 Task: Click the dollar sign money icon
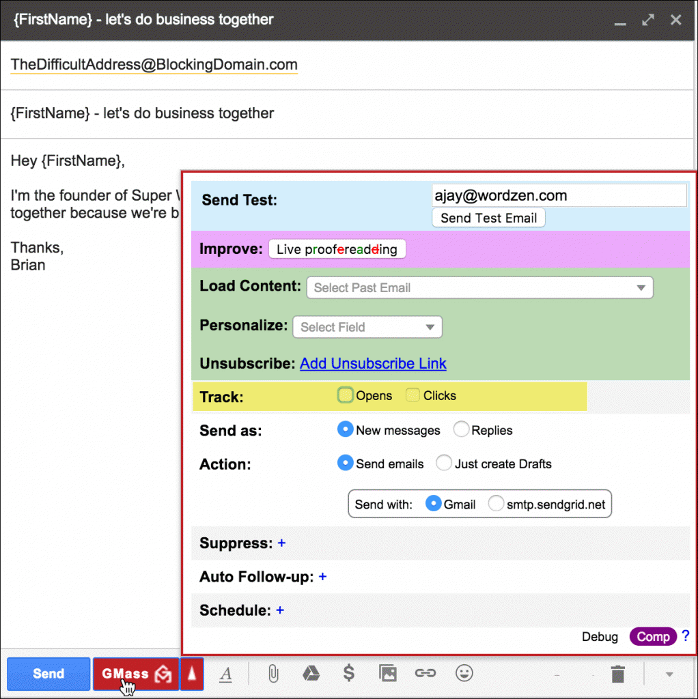pyautogui.click(x=349, y=674)
